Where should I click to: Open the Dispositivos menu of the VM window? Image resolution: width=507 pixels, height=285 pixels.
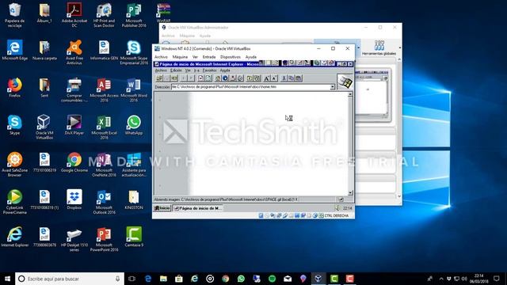tap(231, 57)
